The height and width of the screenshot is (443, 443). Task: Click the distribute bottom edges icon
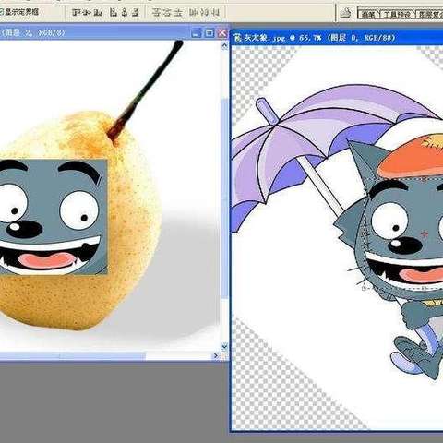(x=178, y=12)
